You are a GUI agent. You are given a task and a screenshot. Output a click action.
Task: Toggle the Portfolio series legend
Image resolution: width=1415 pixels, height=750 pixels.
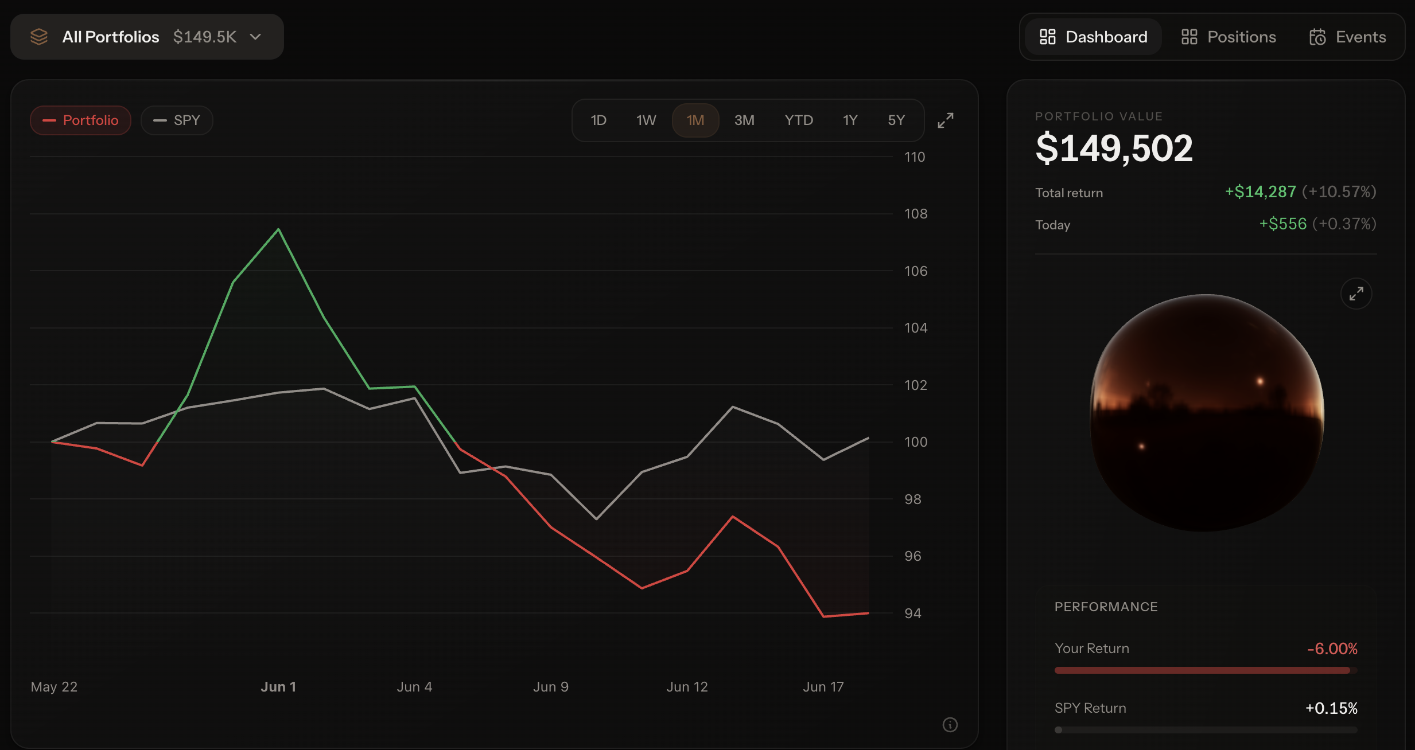pyautogui.click(x=80, y=120)
